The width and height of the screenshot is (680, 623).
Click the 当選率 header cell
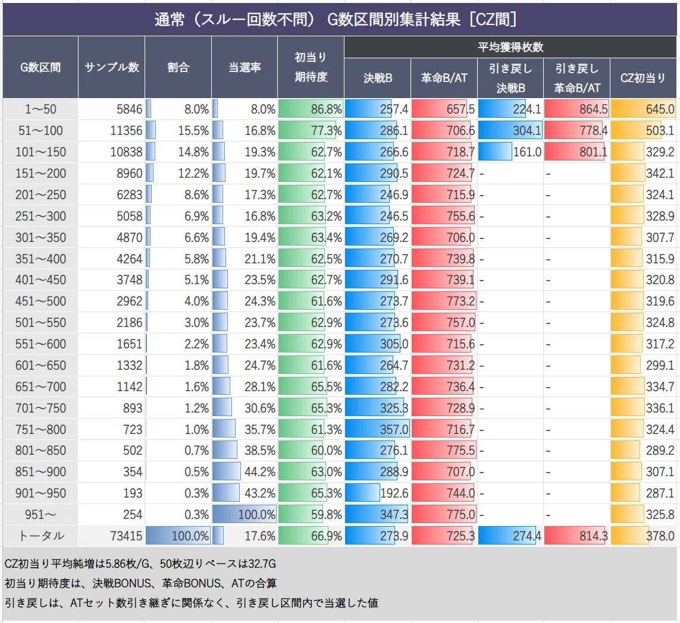pyautogui.click(x=245, y=67)
